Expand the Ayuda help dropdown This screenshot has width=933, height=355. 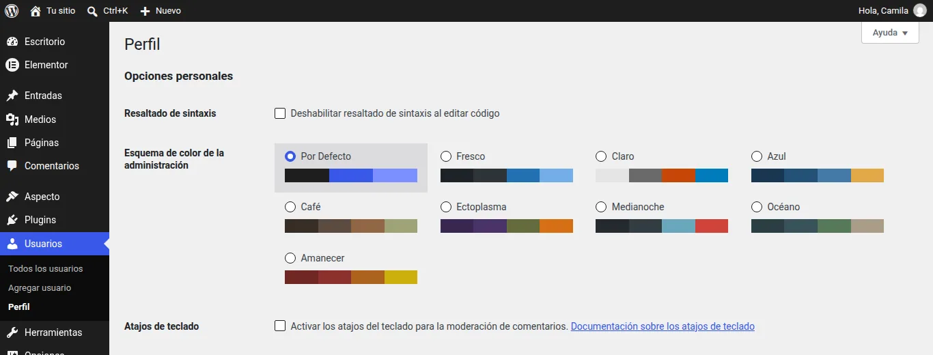click(x=890, y=33)
